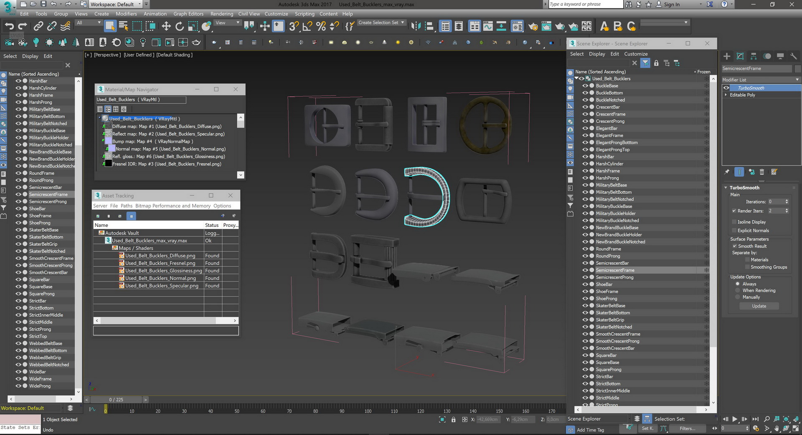Click the Undo arrow icon
The height and width of the screenshot is (435, 802).
[9, 26]
